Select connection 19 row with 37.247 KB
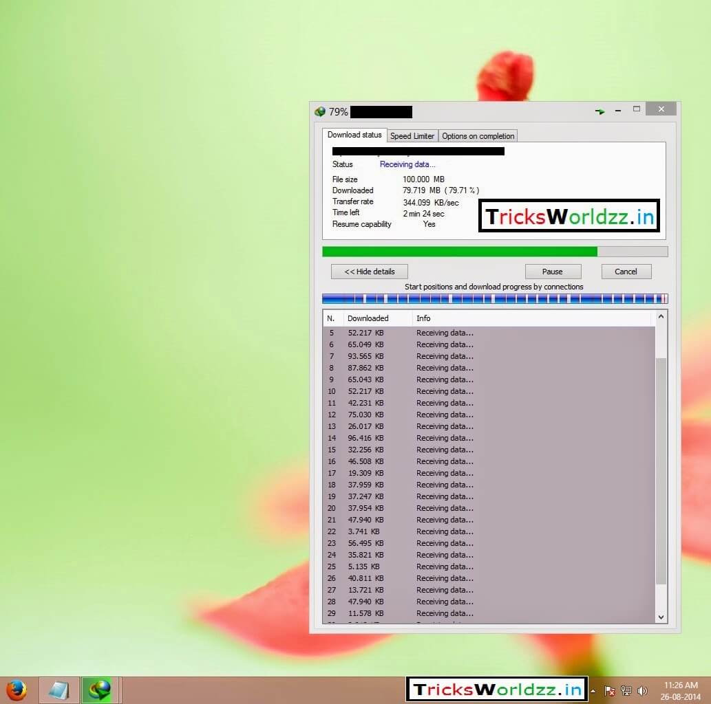 coord(490,496)
